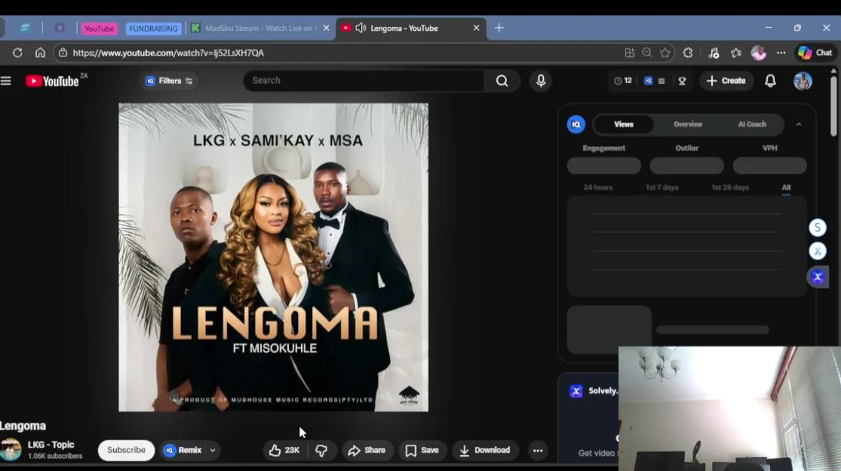Open the YouTube guide hamburger menu
Viewport: 841px width, 471px height.
6,81
